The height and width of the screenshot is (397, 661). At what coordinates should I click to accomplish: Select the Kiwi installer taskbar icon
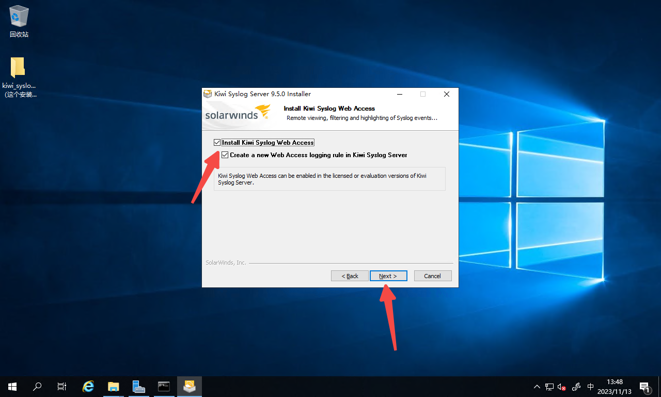pos(190,386)
